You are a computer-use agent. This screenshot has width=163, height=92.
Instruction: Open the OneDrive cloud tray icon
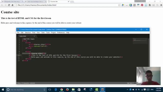(133, 90)
